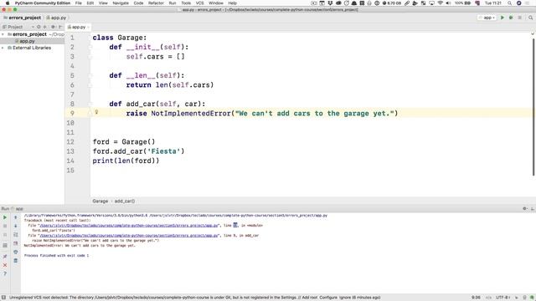
Task: Place cursor on line 13 ford.add_car('Fiesta')
Action: (138, 151)
